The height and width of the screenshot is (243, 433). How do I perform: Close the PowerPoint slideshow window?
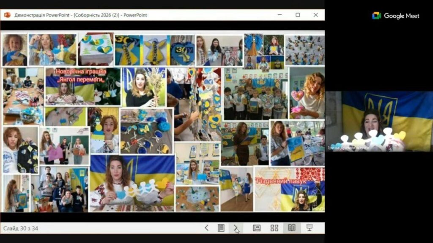click(x=315, y=15)
